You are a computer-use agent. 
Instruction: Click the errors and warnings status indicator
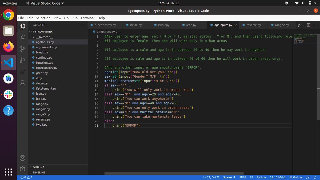26,177
